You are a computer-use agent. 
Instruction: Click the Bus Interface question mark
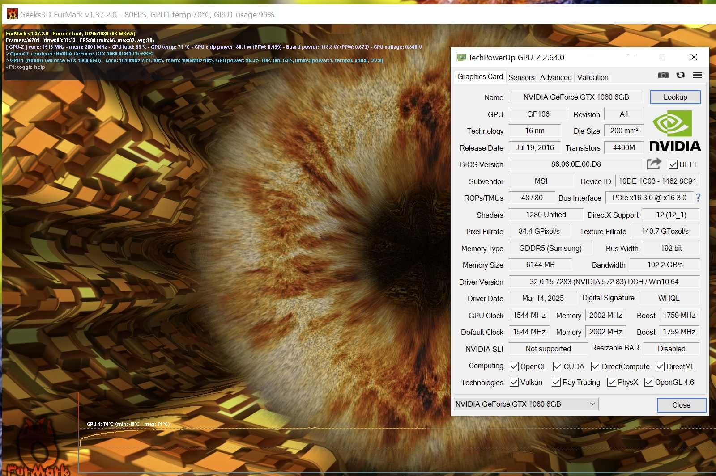[698, 198]
